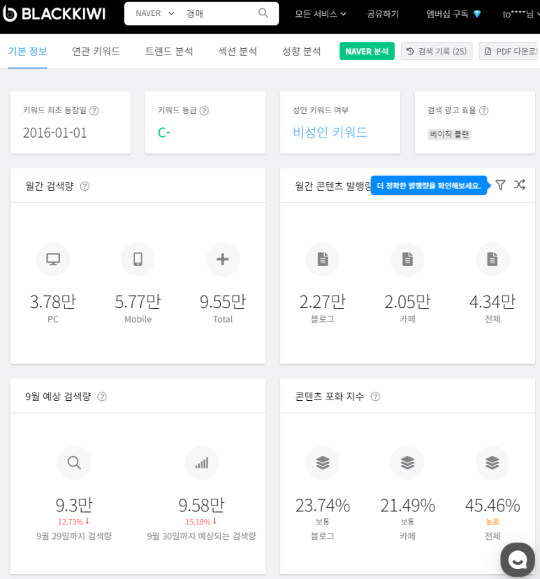The width and height of the screenshot is (540, 579).
Task: Click help icon next to 월간 검색량
Action: tap(85, 186)
